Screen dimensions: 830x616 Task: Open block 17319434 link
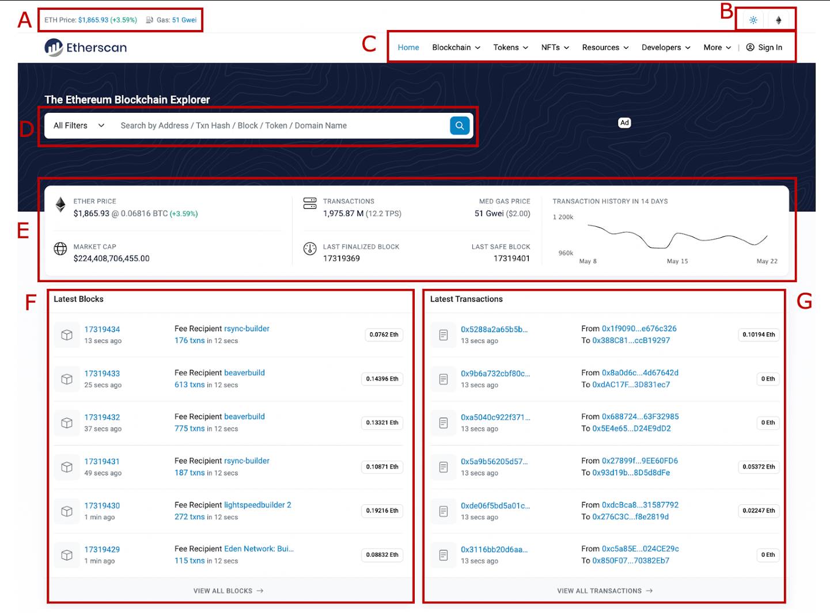(x=102, y=329)
